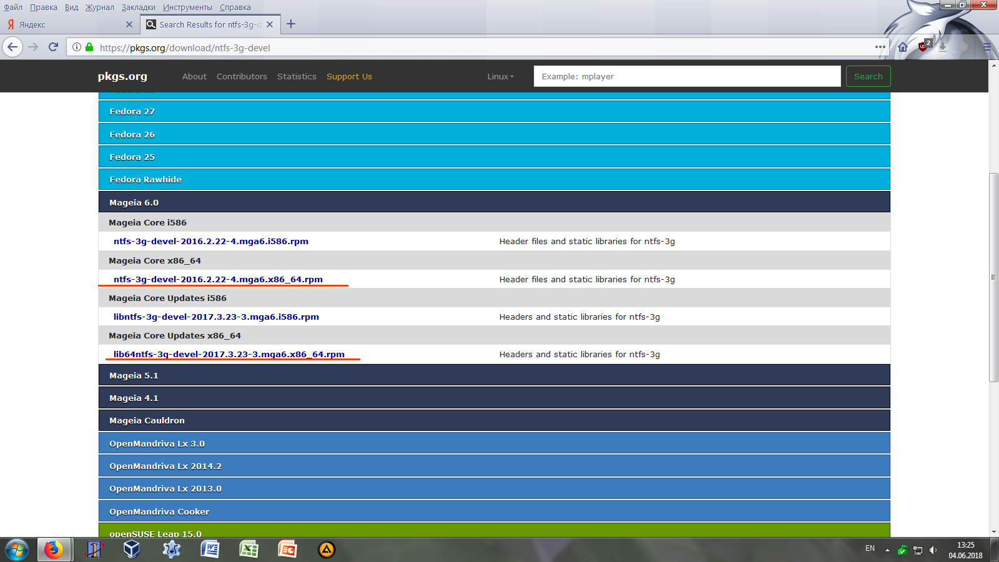The width and height of the screenshot is (999, 562).
Task: Open the volume speaker tray icon
Action: 933,550
